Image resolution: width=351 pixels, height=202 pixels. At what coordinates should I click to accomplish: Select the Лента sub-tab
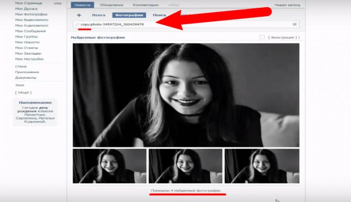(x=98, y=15)
